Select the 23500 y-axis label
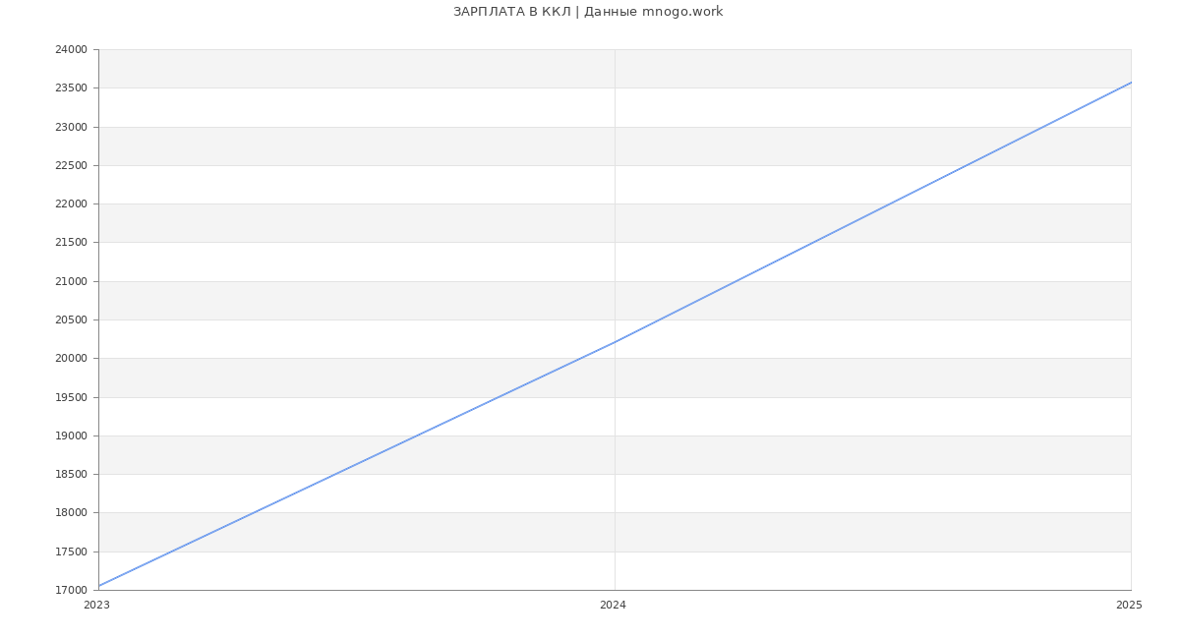Screen dimensions: 1180x639 point(71,88)
